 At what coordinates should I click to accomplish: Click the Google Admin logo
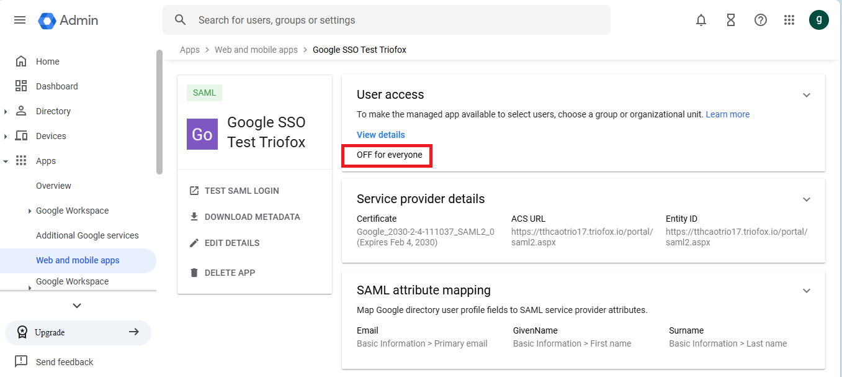click(x=68, y=20)
